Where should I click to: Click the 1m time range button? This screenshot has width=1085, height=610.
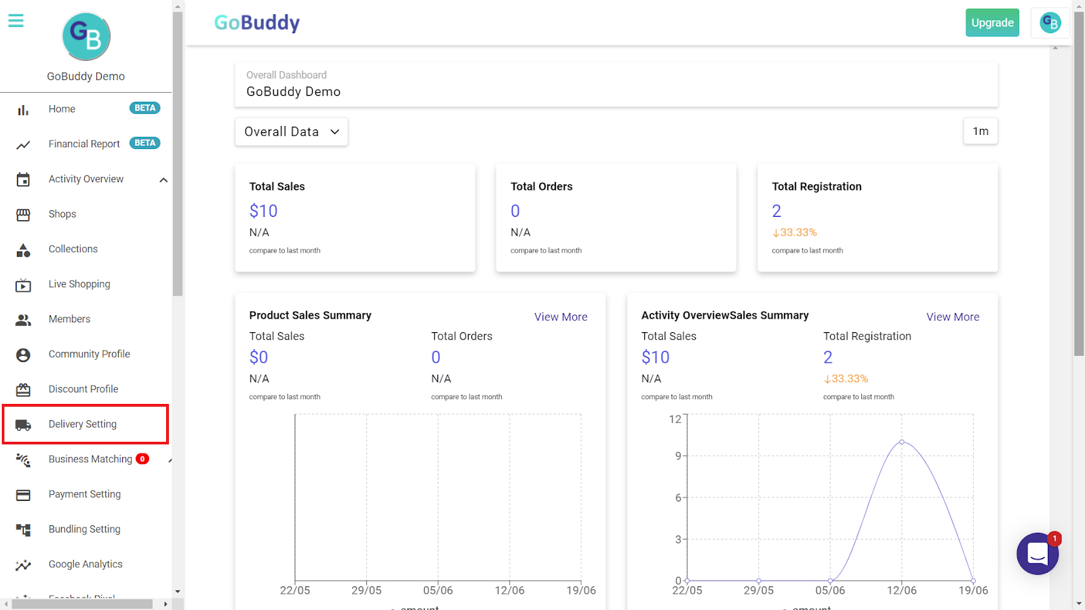point(981,131)
